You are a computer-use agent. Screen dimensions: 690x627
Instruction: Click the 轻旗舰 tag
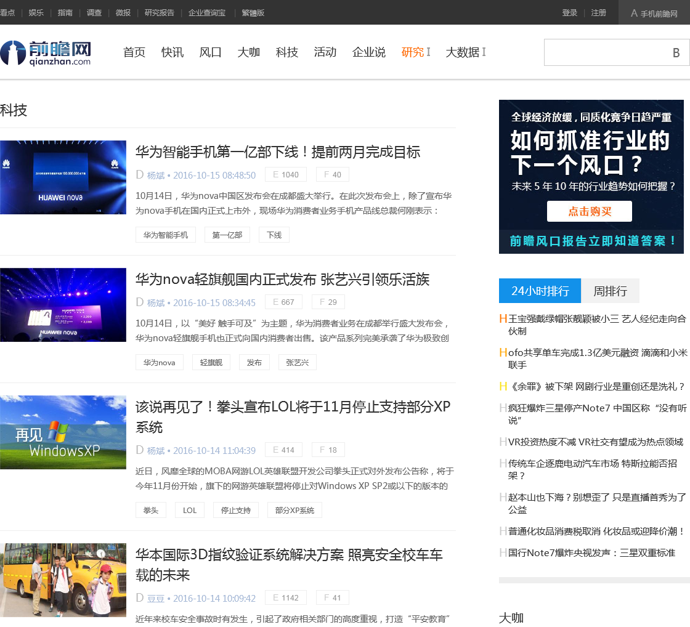[211, 363]
